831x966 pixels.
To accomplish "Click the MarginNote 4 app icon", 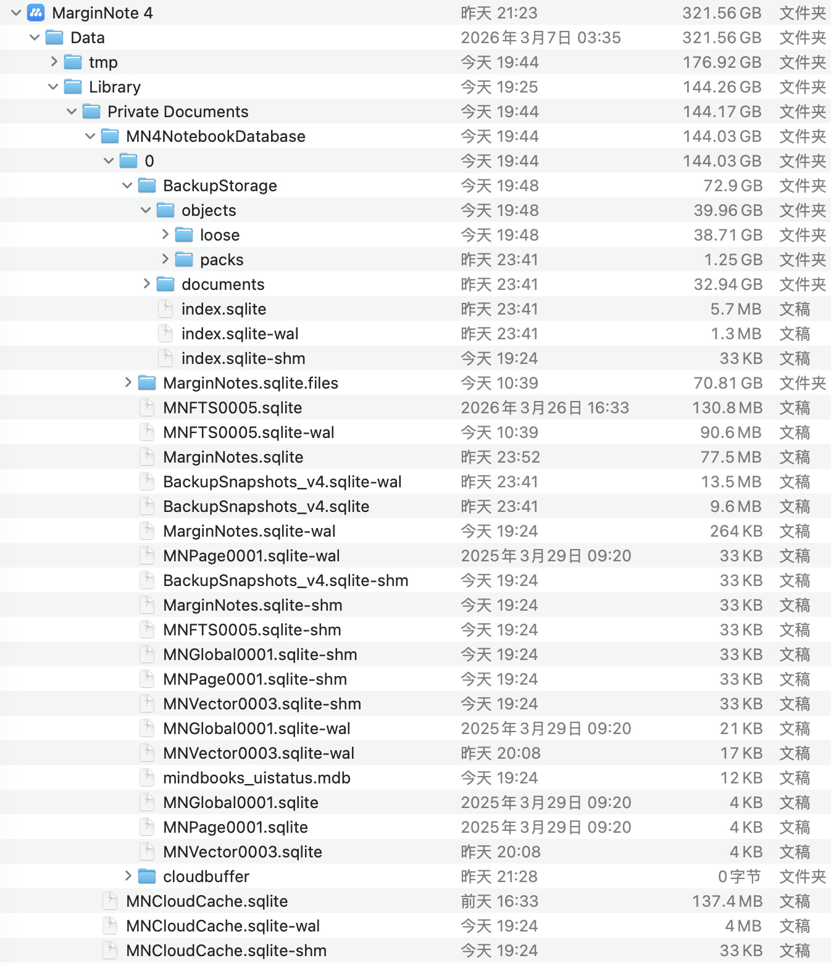I will [36, 12].
